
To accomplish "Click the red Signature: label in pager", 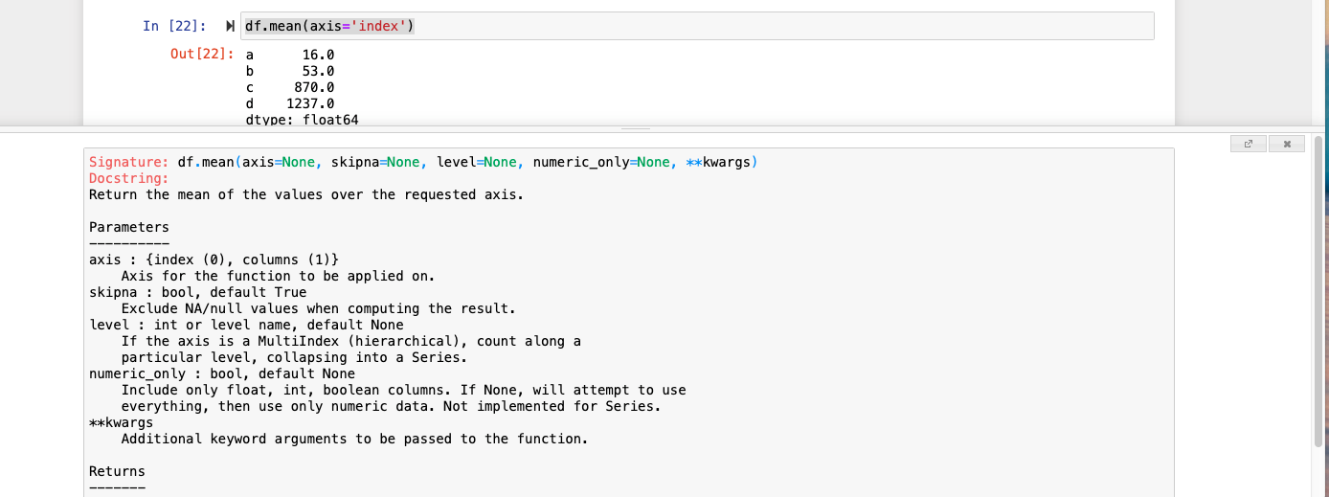I will pyautogui.click(x=128, y=162).
